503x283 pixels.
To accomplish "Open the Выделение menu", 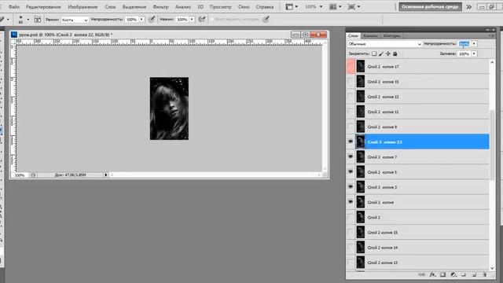I will pos(134,7).
